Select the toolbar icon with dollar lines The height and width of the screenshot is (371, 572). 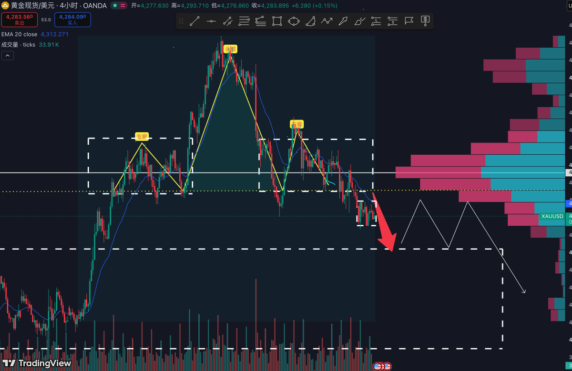pos(392,20)
